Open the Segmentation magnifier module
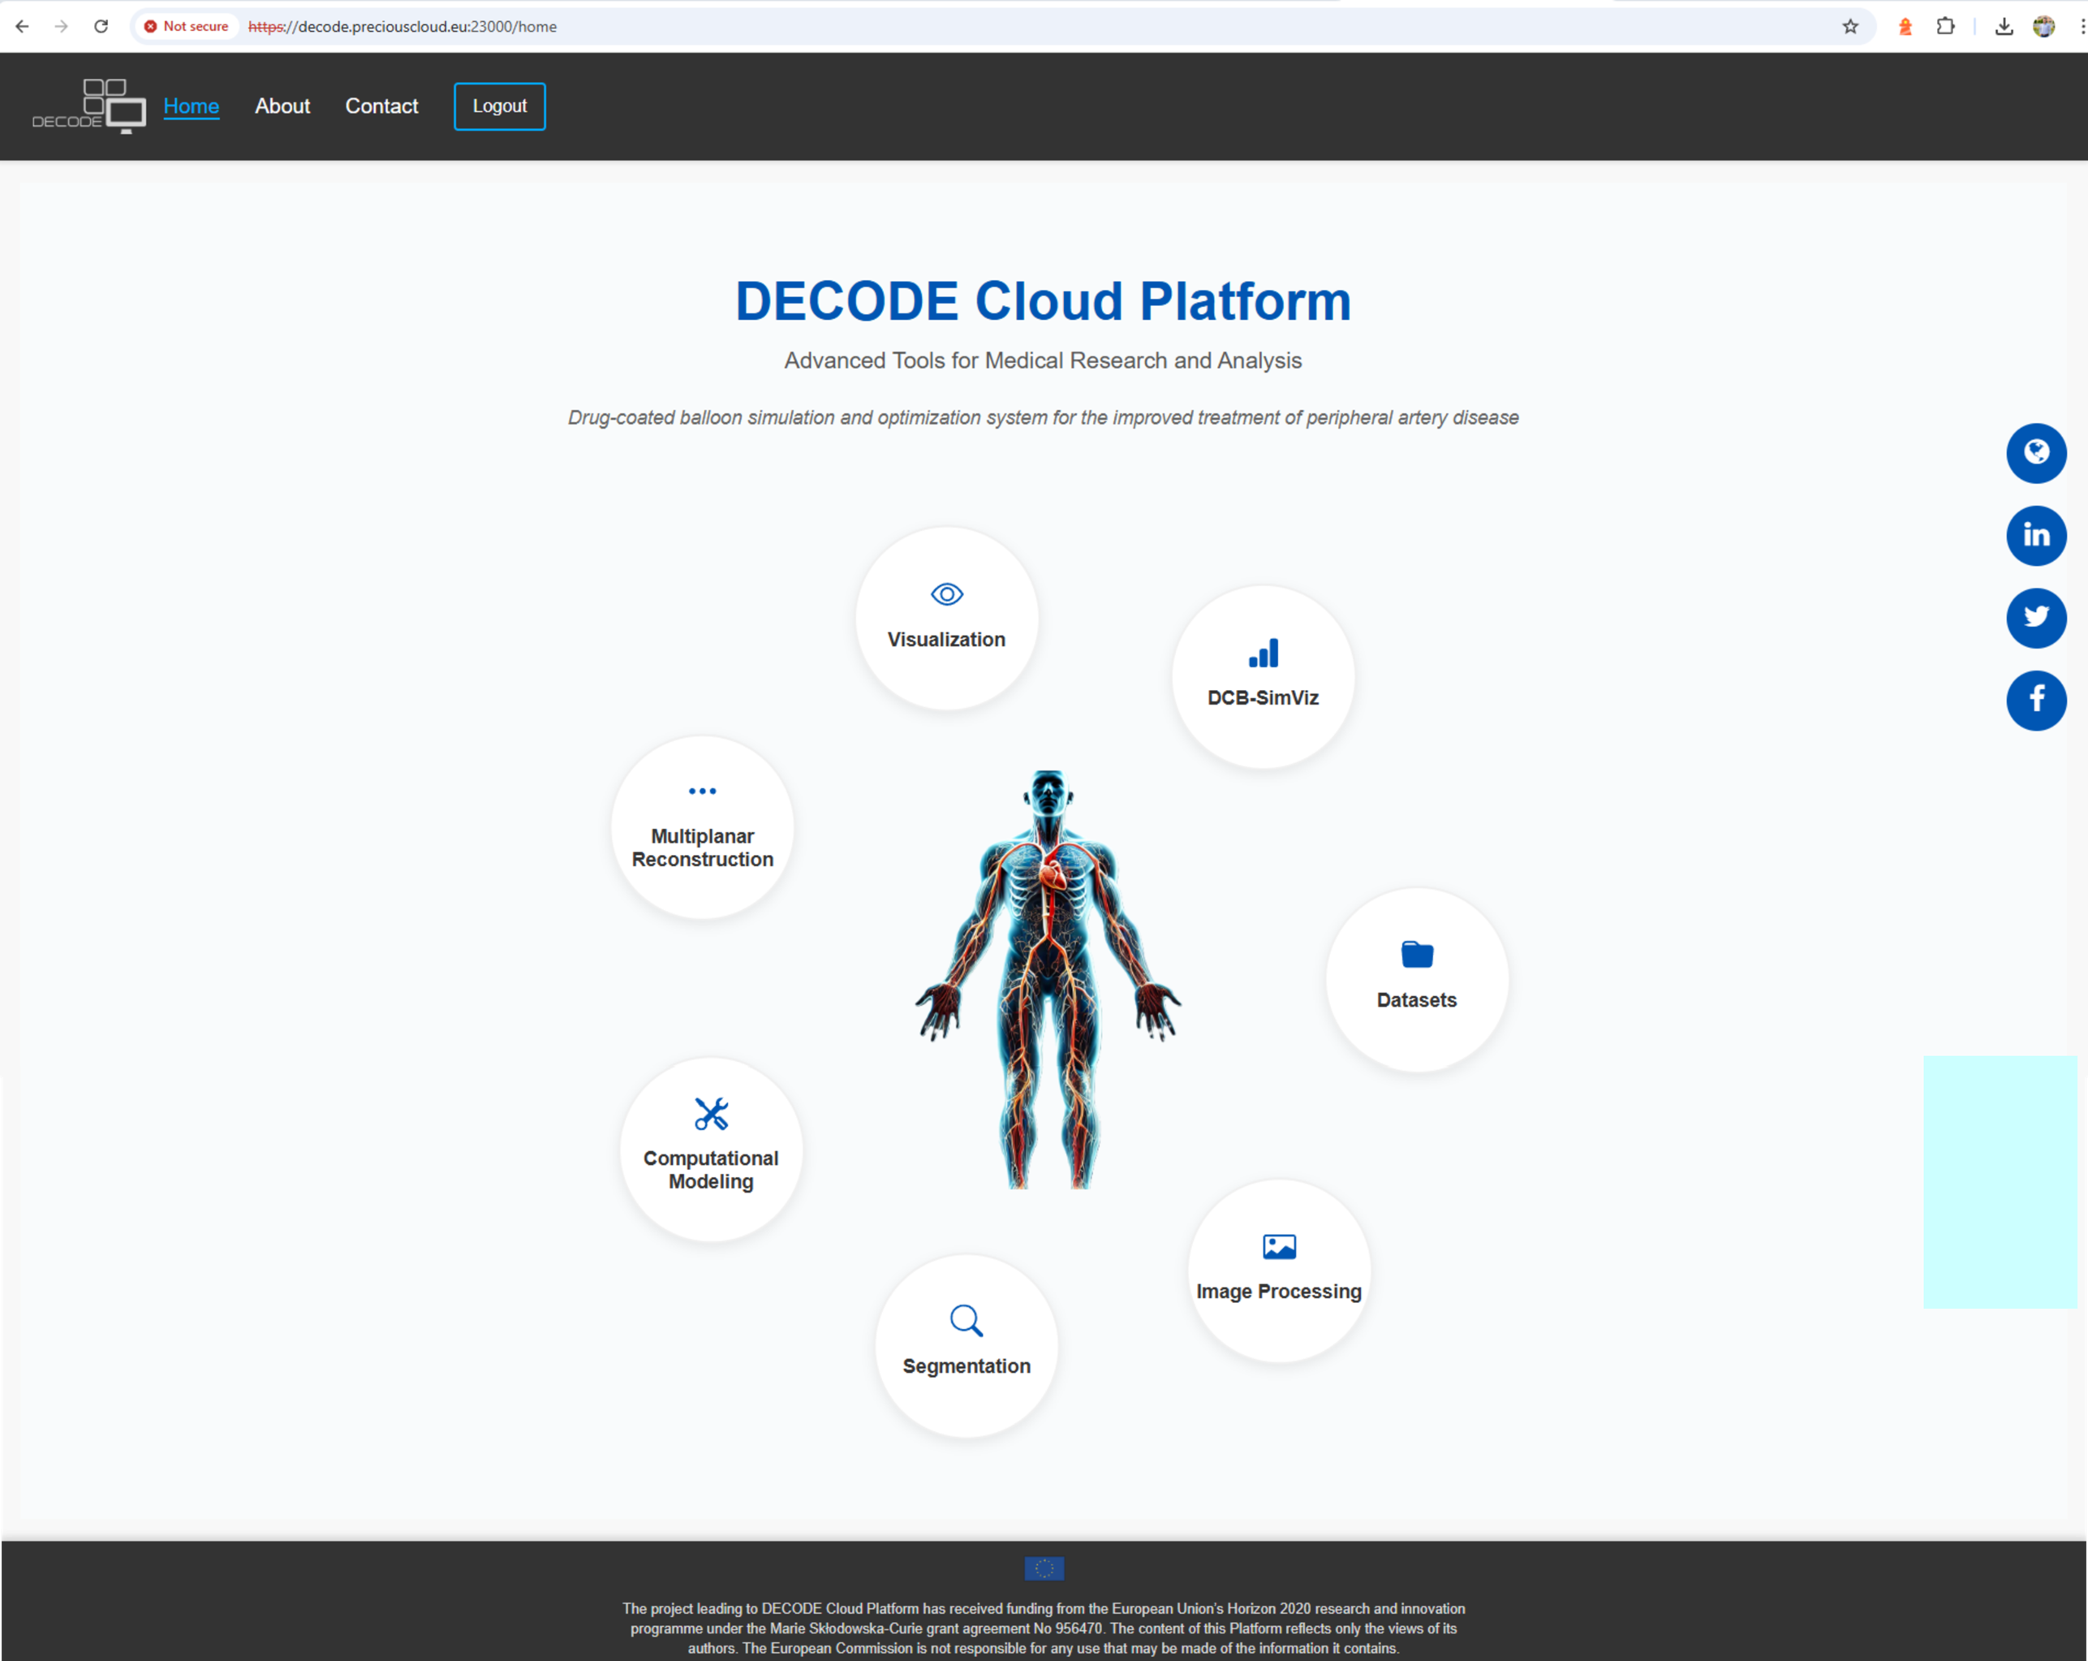2088x1661 pixels. click(966, 1344)
